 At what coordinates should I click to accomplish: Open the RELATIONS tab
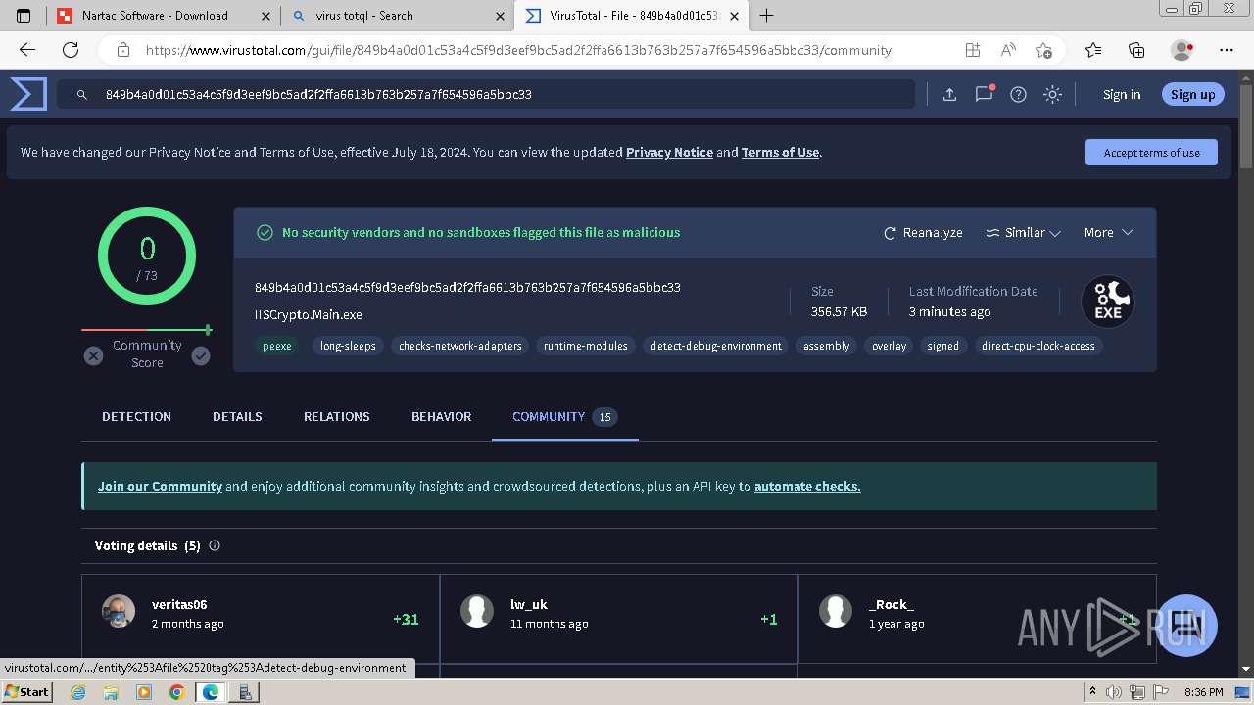(337, 417)
